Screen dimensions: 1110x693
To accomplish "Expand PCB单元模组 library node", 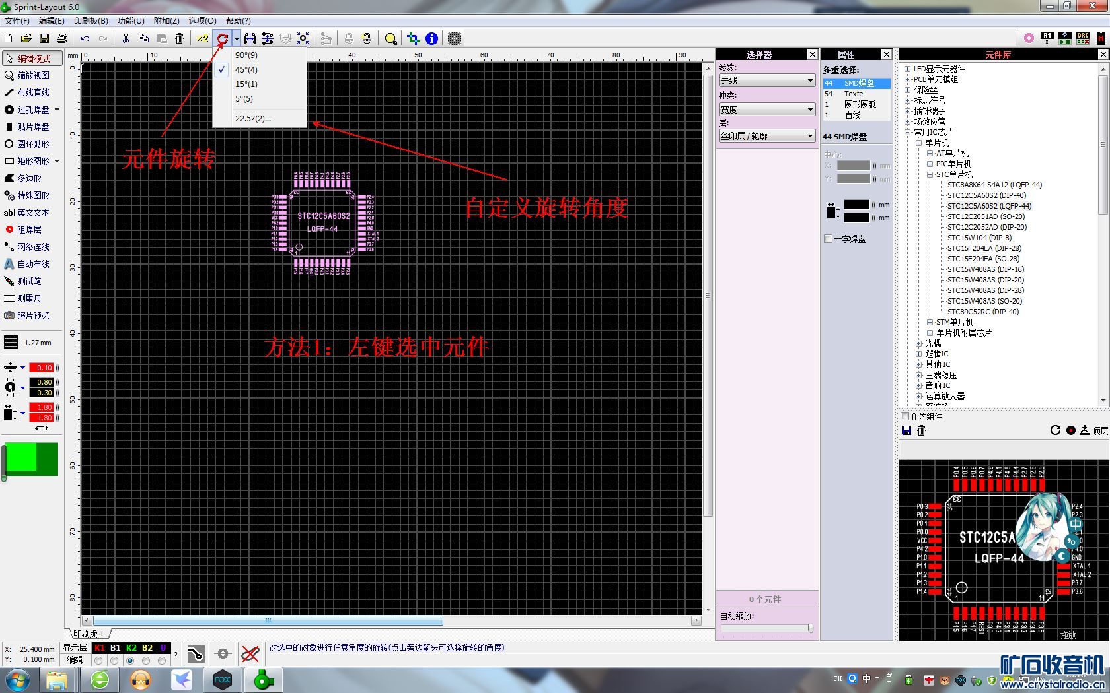I will [x=908, y=79].
